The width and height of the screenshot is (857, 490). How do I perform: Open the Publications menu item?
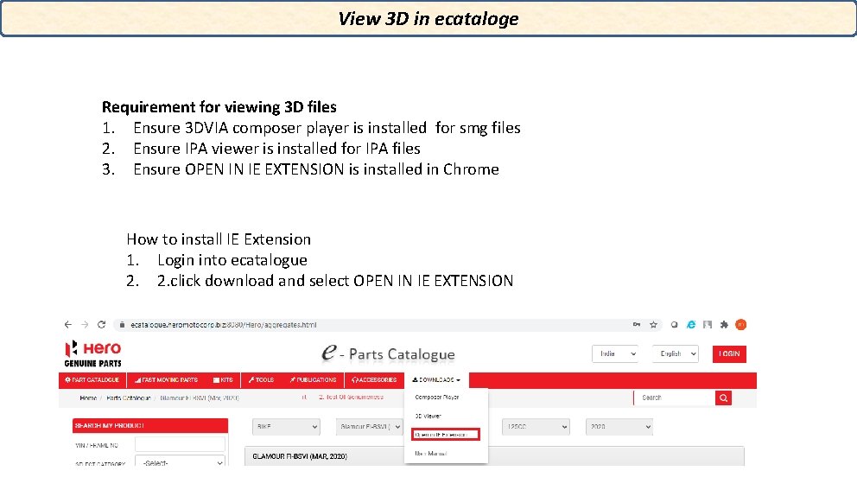(x=314, y=379)
